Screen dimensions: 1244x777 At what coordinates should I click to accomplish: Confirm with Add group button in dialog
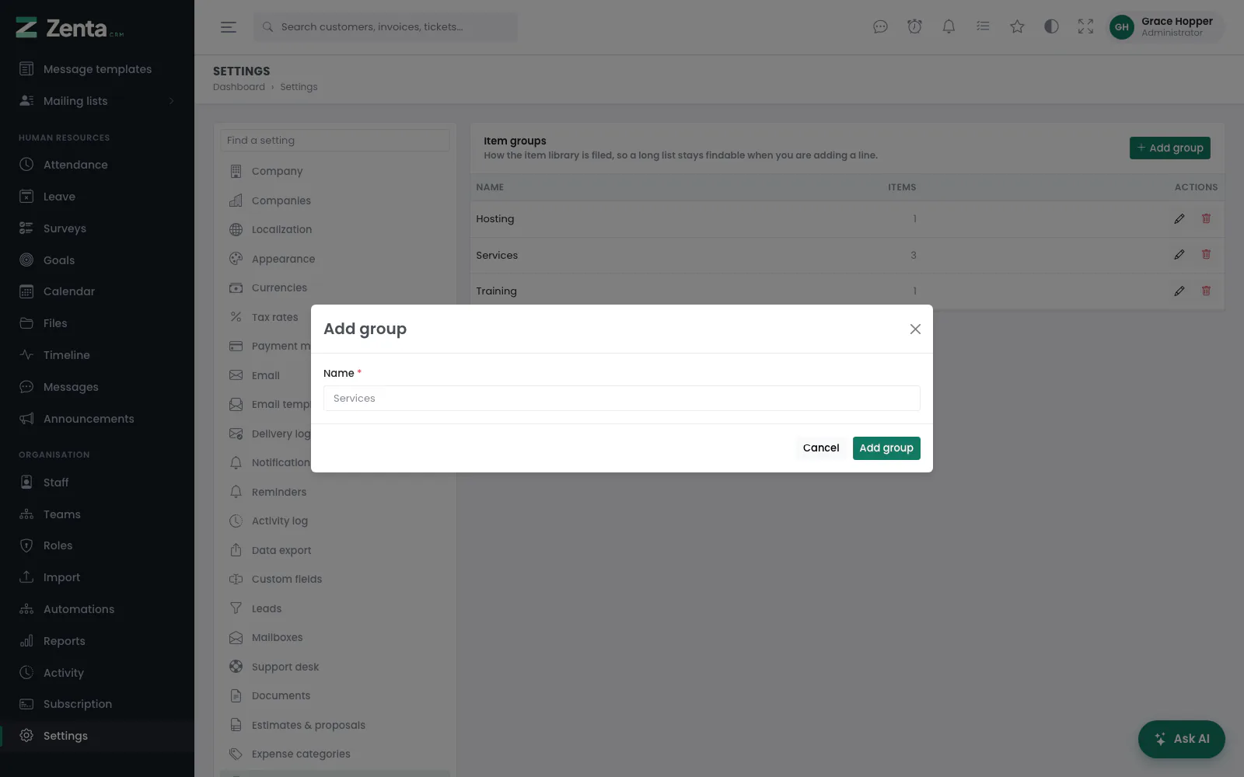click(x=886, y=448)
